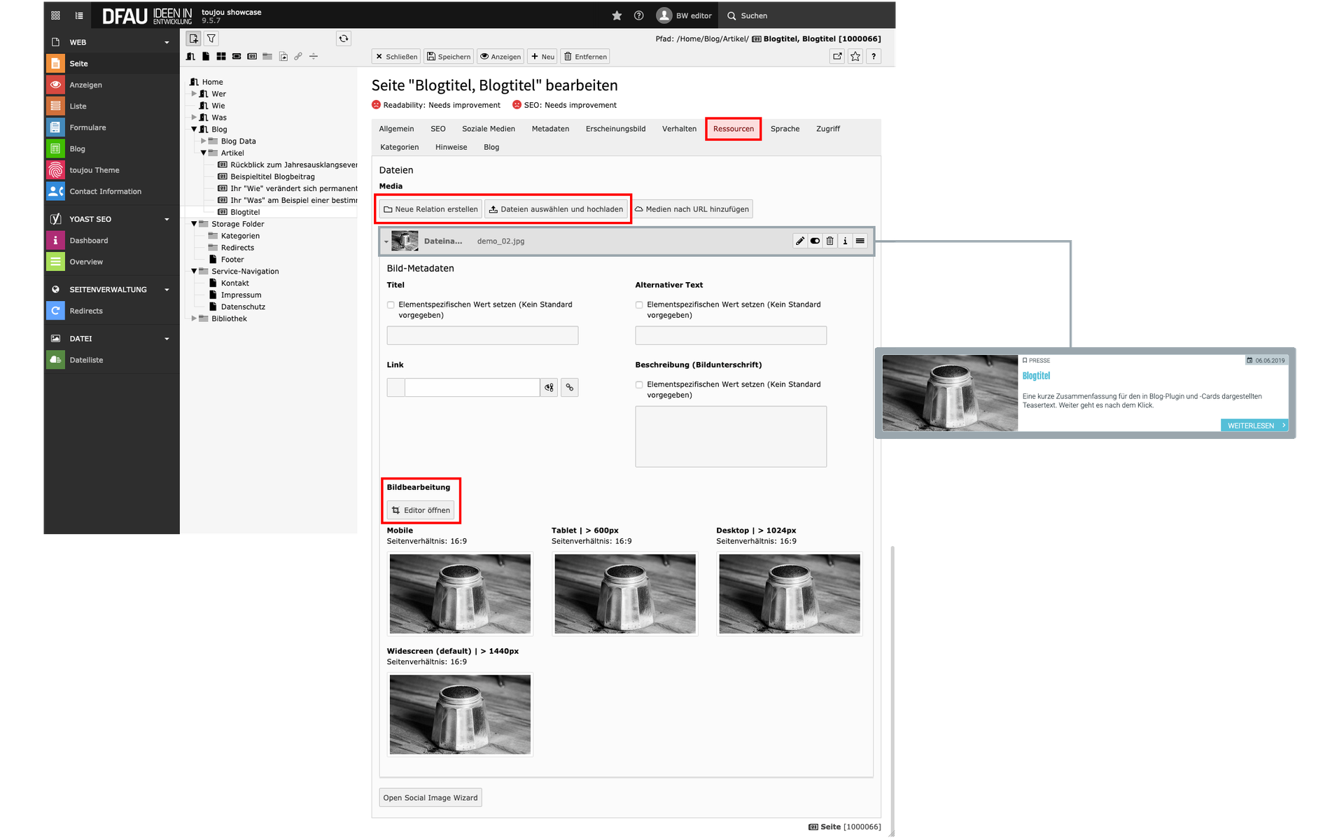
Task: Click the Mobile crop preview thumbnail
Action: (x=460, y=594)
